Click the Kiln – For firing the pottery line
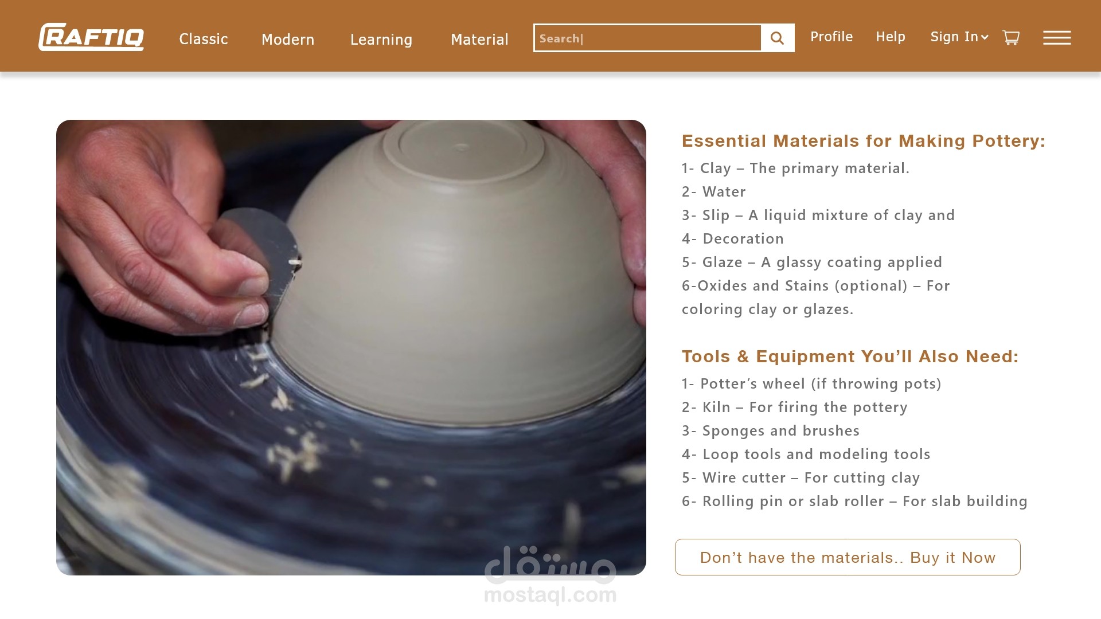The width and height of the screenshot is (1101, 619). pyautogui.click(x=795, y=407)
